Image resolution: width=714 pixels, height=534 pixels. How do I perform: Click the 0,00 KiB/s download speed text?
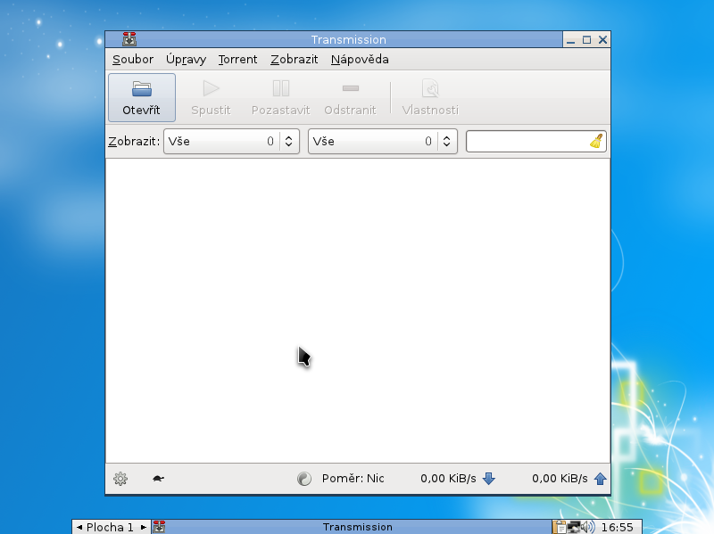click(448, 479)
